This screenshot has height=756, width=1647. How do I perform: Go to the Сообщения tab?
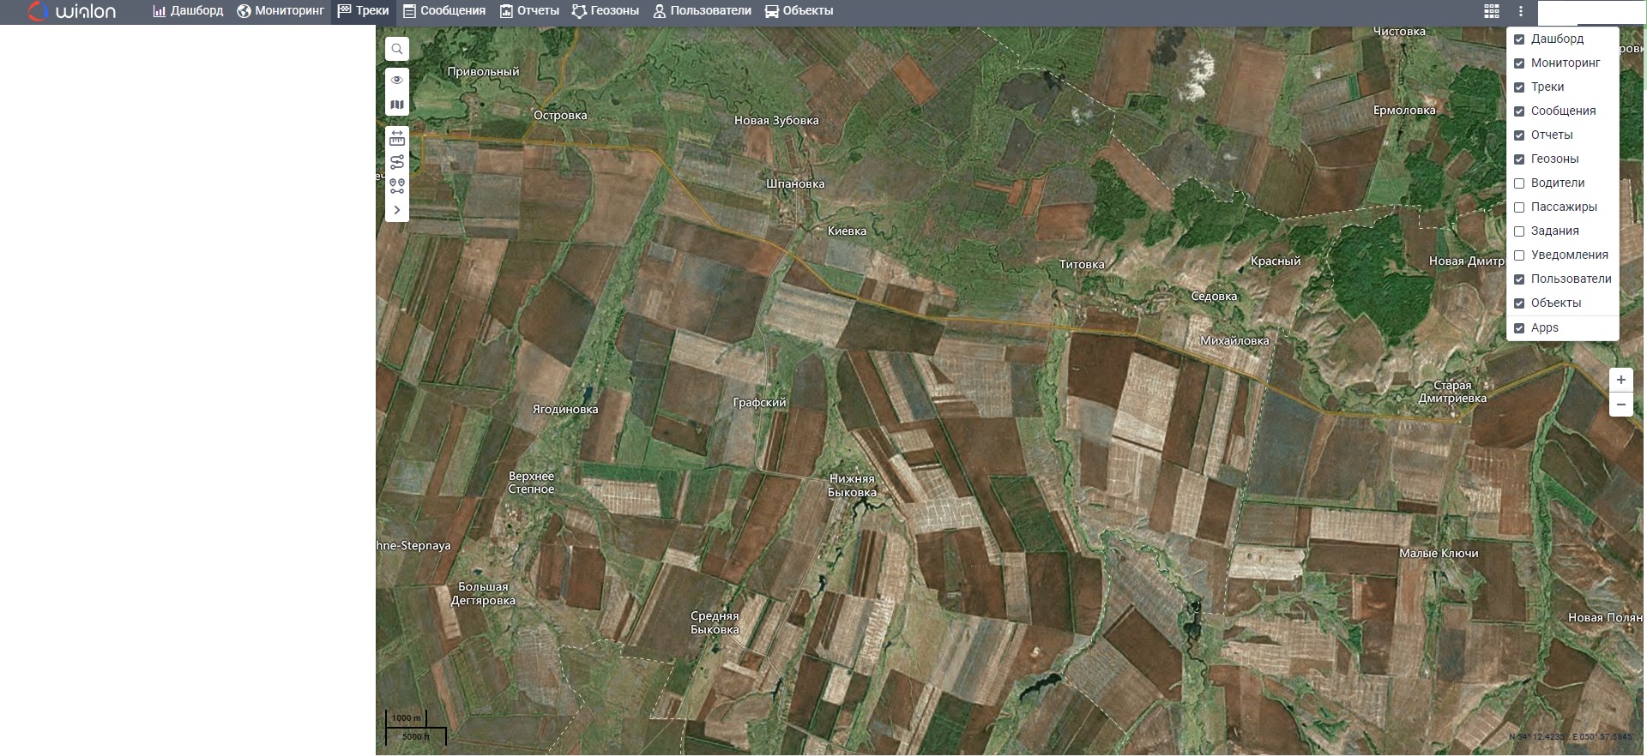coord(444,11)
